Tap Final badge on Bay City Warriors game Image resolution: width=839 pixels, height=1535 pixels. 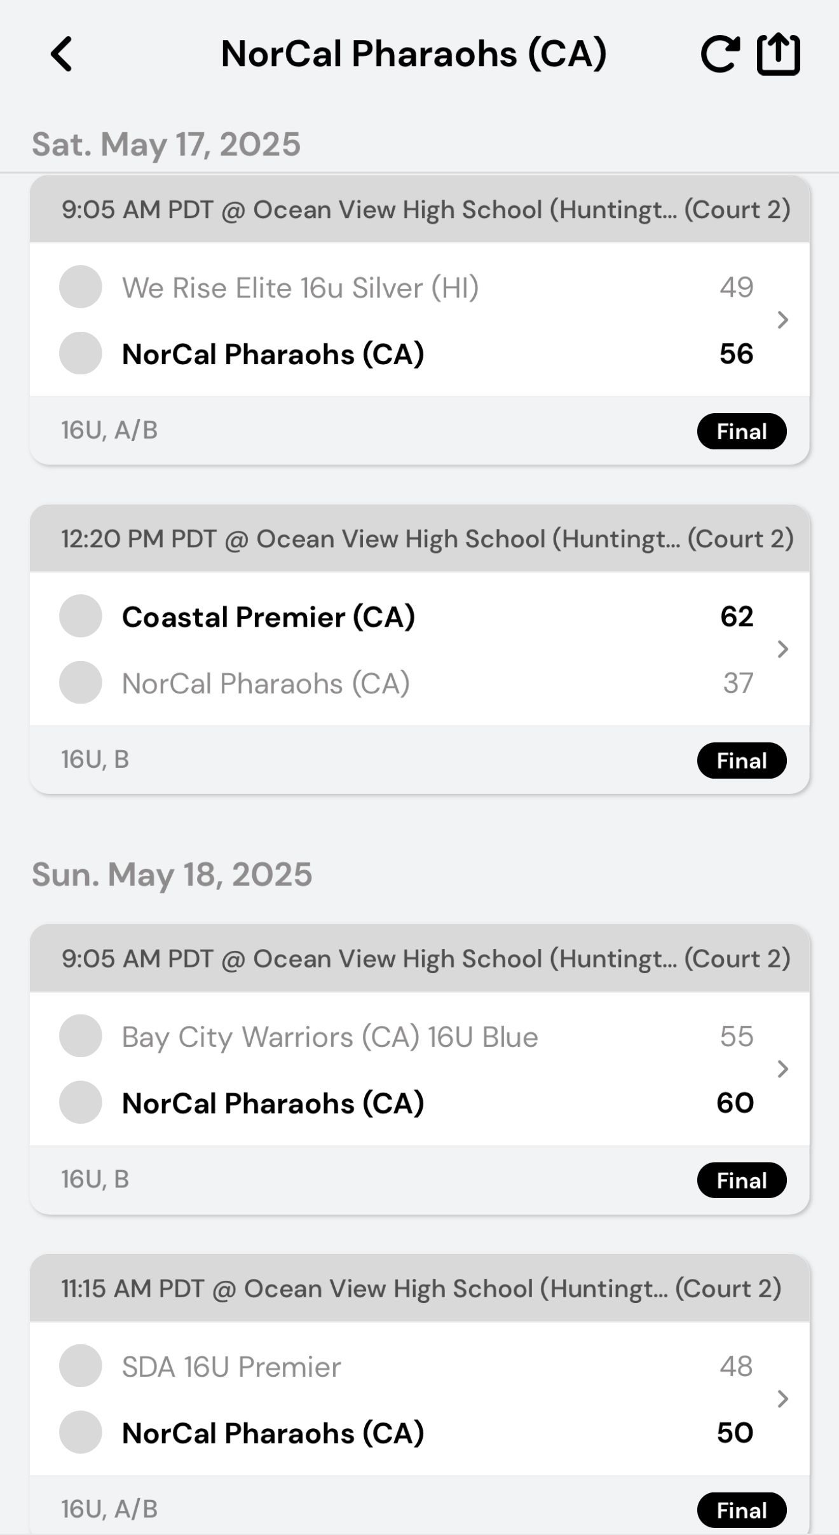741,1180
